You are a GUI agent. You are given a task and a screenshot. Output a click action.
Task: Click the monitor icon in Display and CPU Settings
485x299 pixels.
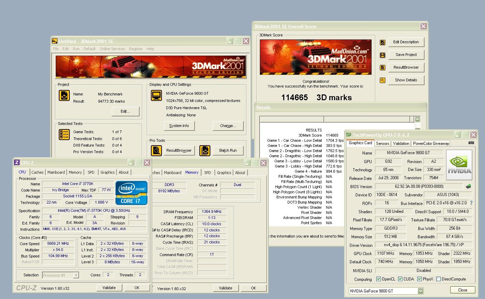pyautogui.click(x=156, y=95)
